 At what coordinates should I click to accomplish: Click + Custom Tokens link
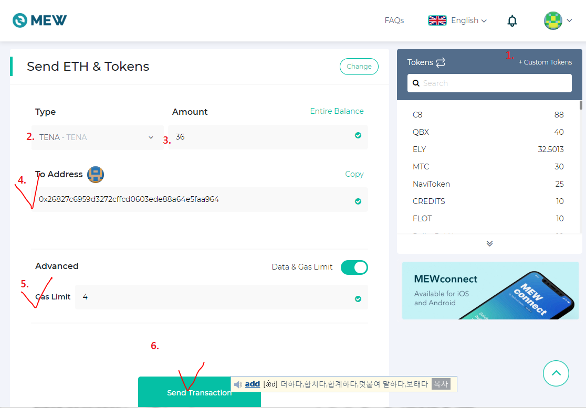pos(545,62)
